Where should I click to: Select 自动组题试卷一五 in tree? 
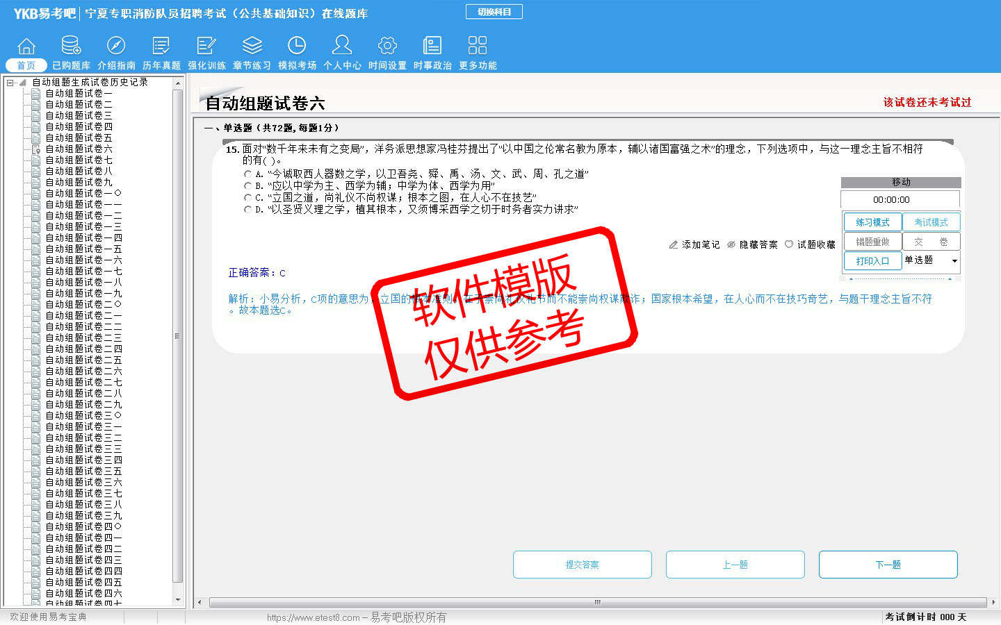pyautogui.click(x=83, y=249)
